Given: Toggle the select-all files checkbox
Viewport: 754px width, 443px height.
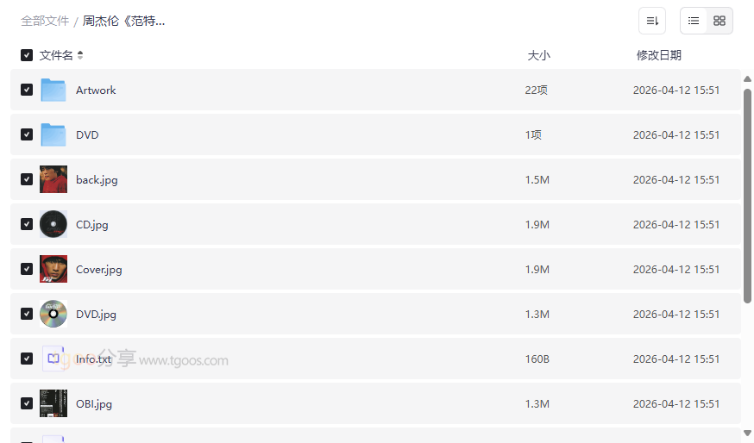Looking at the screenshot, I should [x=27, y=55].
